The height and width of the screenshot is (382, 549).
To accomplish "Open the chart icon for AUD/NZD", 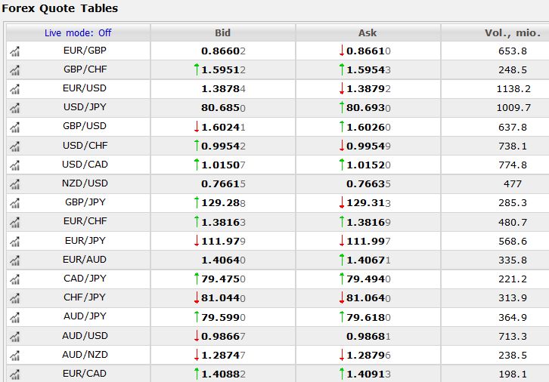I will click(x=15, y=356).
